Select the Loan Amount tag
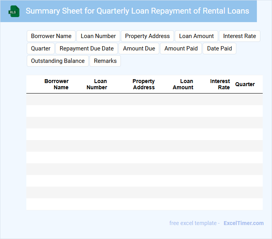The width and height of the screenshot is (272, 239). click(x=196, y=36)
